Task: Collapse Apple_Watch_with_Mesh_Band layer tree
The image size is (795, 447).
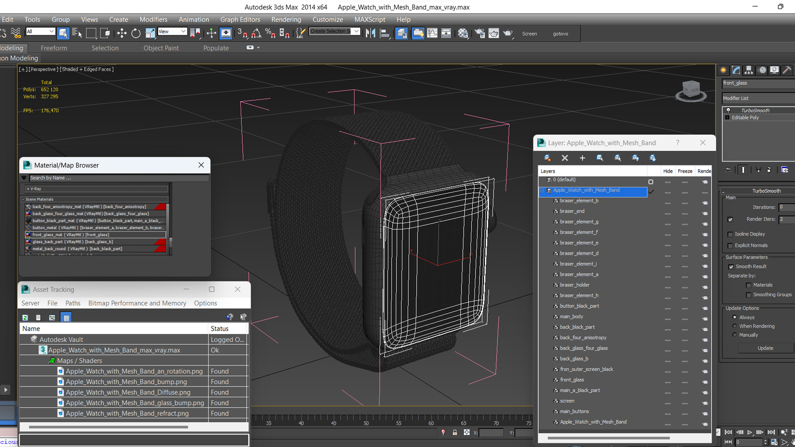Action: [x=542, y=190]
